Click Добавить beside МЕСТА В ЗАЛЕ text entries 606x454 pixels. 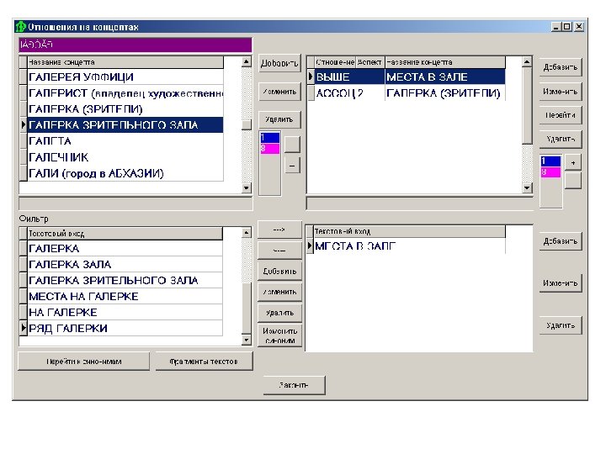(x=561, y=241)
